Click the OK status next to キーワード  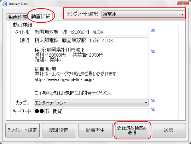(x=153, y=110)
